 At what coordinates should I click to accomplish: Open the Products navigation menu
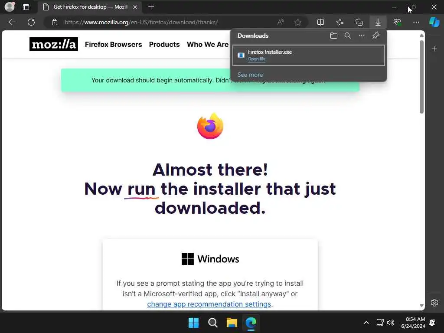pos(164,45)
